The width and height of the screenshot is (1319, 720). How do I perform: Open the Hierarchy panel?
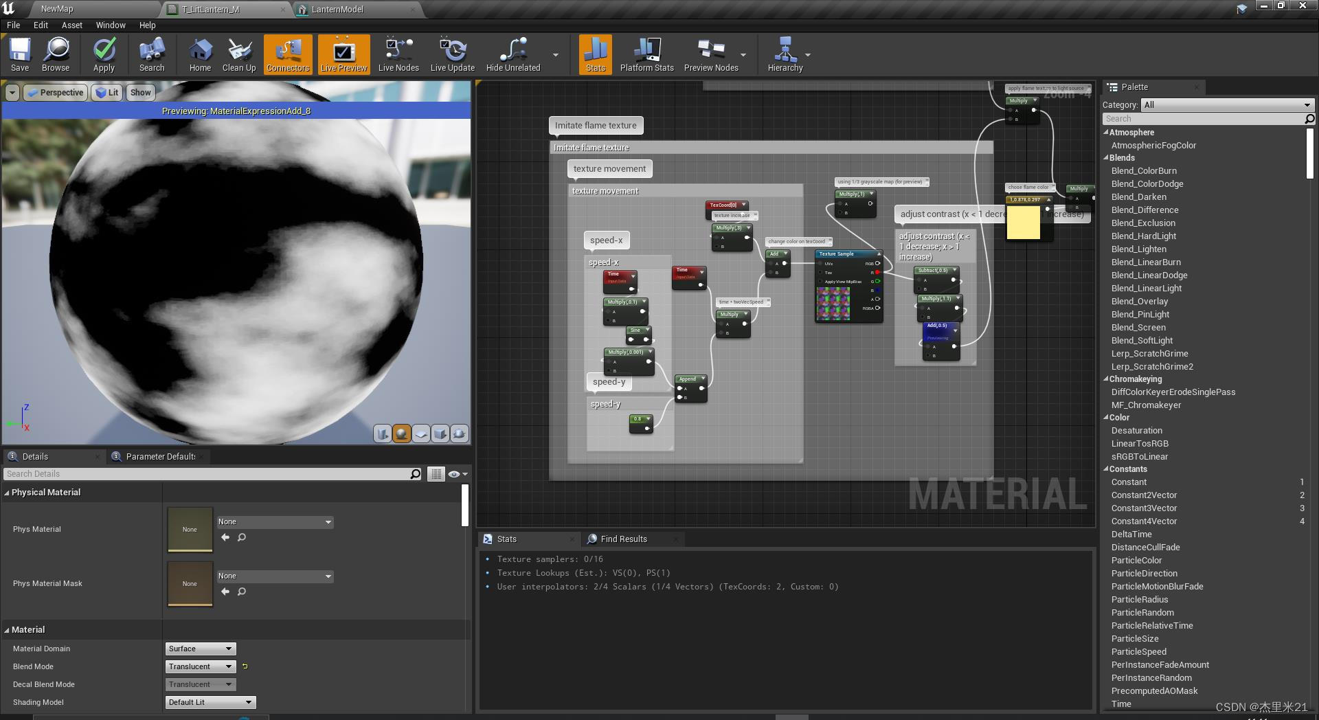point(786,54)
